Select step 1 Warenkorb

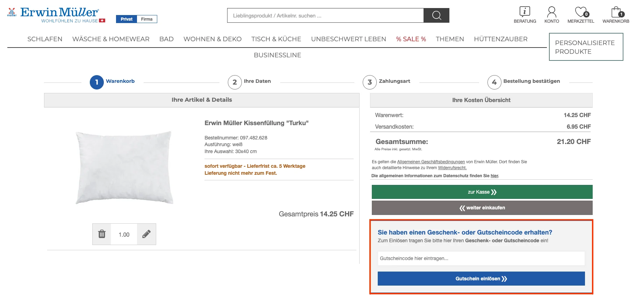pos(112,82)
